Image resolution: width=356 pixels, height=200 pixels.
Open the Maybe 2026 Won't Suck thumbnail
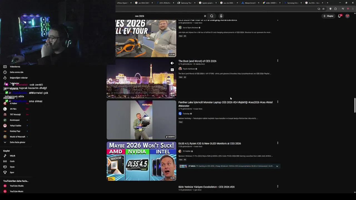[x=141, y=161]
